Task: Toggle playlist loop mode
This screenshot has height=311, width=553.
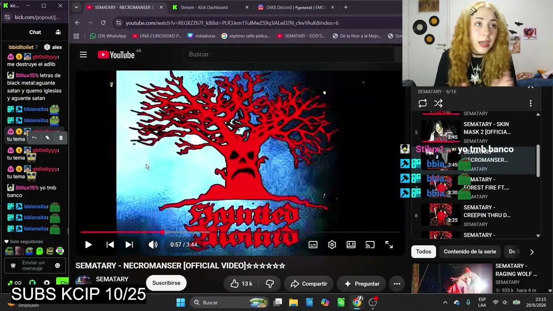Action: 423,103
